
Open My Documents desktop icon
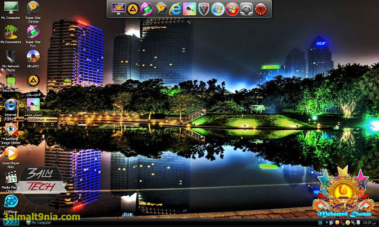(11, 35)
